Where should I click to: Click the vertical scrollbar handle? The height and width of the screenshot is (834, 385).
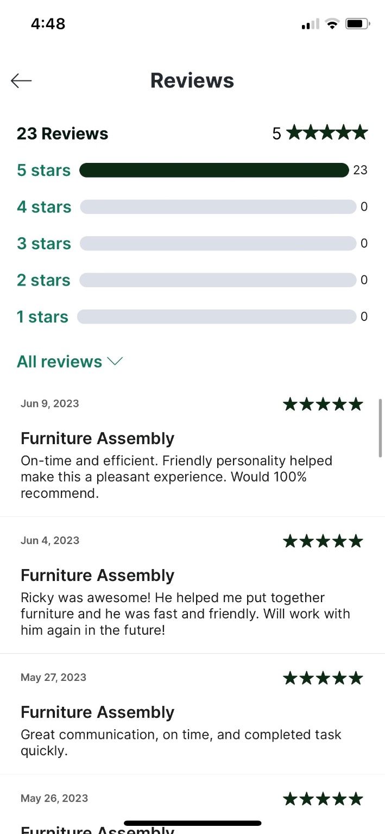(x=381, y=428)
